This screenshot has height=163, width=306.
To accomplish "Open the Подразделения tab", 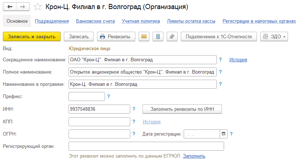I will point(52,21).
